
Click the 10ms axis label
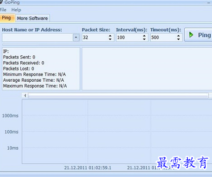click(13, 148)
